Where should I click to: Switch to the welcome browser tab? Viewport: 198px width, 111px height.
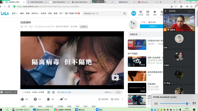(x=147, y=2)
